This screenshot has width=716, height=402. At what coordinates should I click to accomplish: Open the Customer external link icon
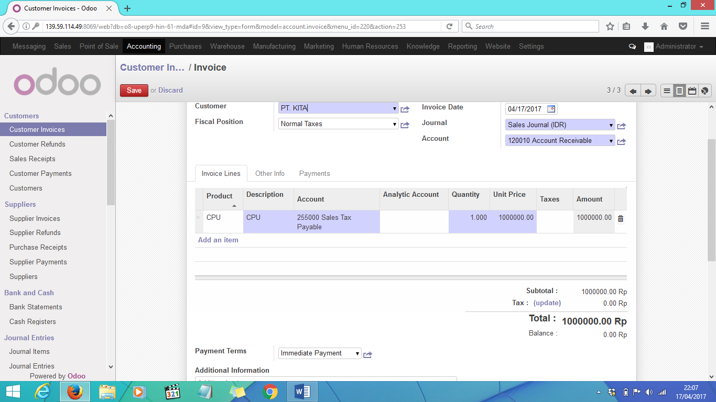(x=405, y=109)
